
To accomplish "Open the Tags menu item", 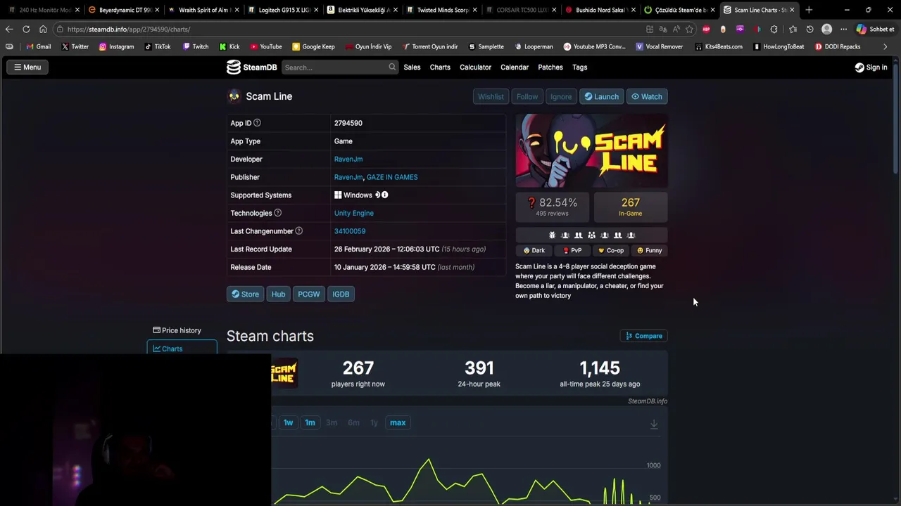I will (580, 67).
